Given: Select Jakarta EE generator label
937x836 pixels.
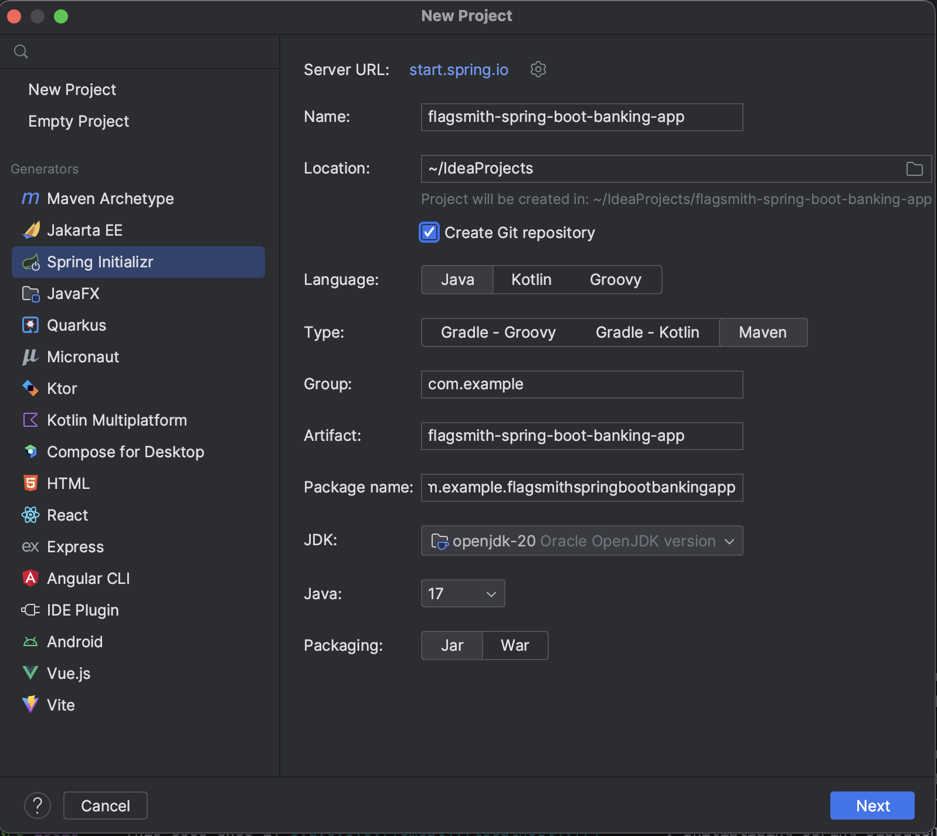Looking at the screenshot, I should pyautogui.click(x=85, y=230).
